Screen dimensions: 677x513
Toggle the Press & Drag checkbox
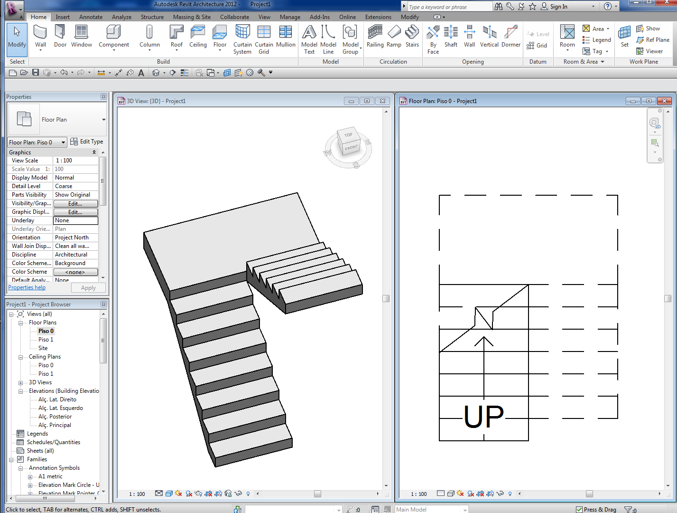point(579,509)
